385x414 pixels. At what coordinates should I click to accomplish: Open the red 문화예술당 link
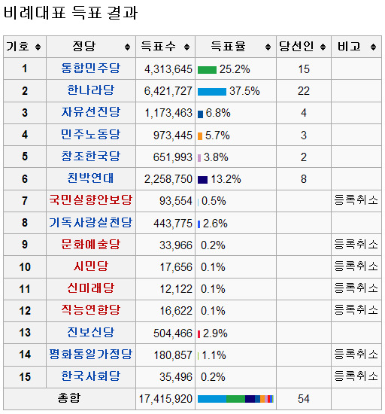click(x=91, y=244)
